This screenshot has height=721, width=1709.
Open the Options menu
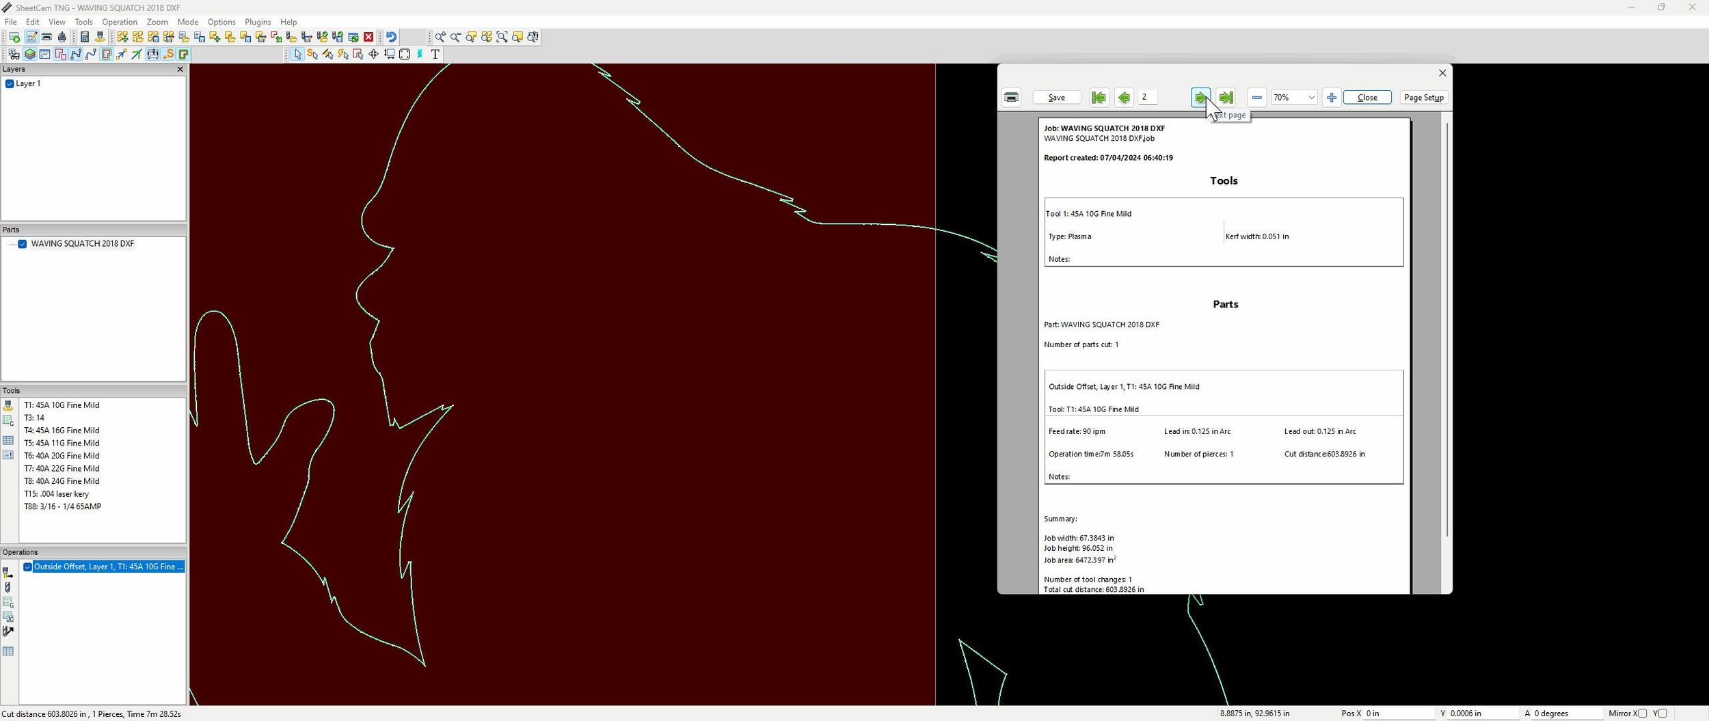[x=221, y=22]
